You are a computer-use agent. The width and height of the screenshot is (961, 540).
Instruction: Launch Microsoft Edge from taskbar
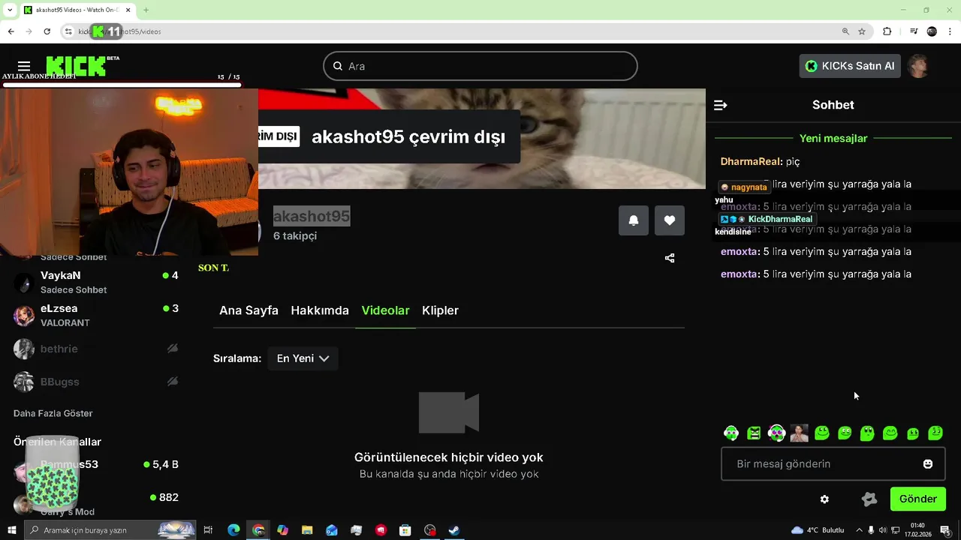pos(233,530)
